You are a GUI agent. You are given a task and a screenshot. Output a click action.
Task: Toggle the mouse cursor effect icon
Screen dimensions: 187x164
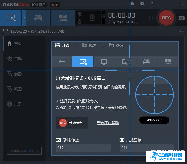pos(80,14)
